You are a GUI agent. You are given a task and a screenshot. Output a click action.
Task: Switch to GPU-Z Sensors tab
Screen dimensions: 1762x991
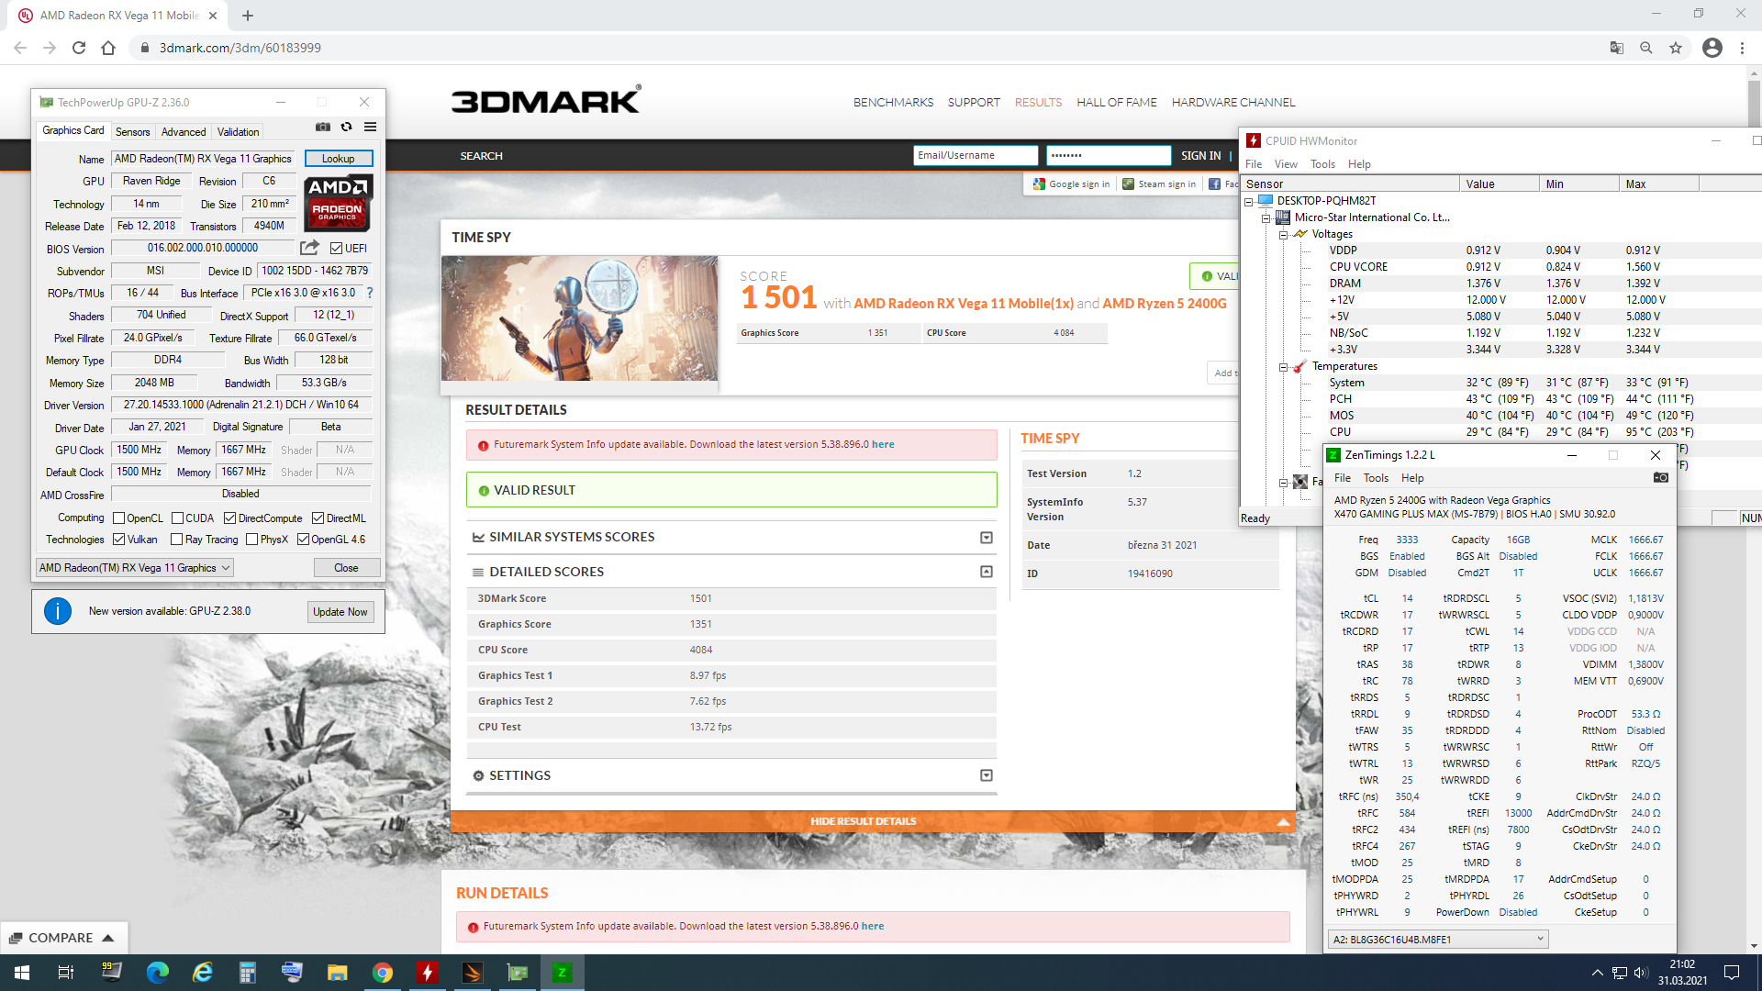tap(132, 132)
